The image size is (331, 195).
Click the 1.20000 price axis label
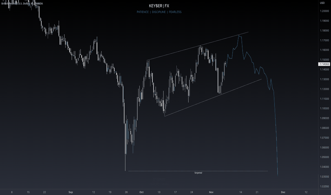325,11
